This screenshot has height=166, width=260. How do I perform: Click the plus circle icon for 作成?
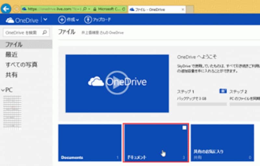coord(62,20)
